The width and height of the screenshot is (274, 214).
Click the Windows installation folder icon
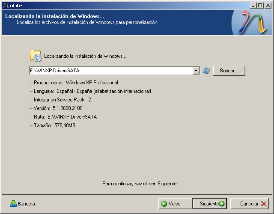coord(36,56)
